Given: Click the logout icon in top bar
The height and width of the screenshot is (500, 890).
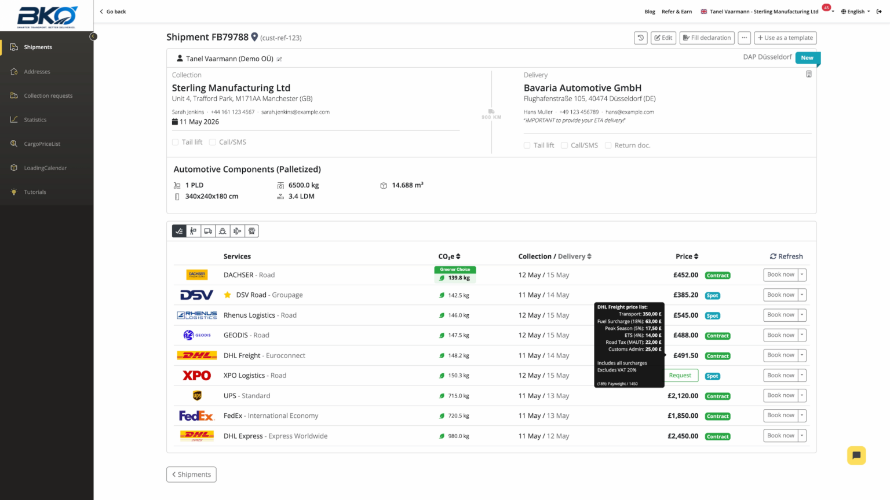Looking at the screenshot, I should pos(879,12).
